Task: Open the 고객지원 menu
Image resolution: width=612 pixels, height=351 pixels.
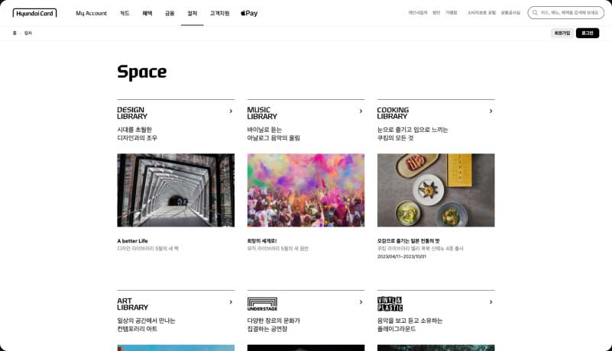Action: (x=219, y=13)
